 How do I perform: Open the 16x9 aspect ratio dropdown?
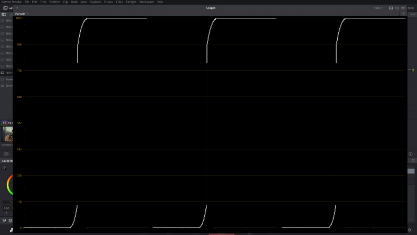pos(378,8)
